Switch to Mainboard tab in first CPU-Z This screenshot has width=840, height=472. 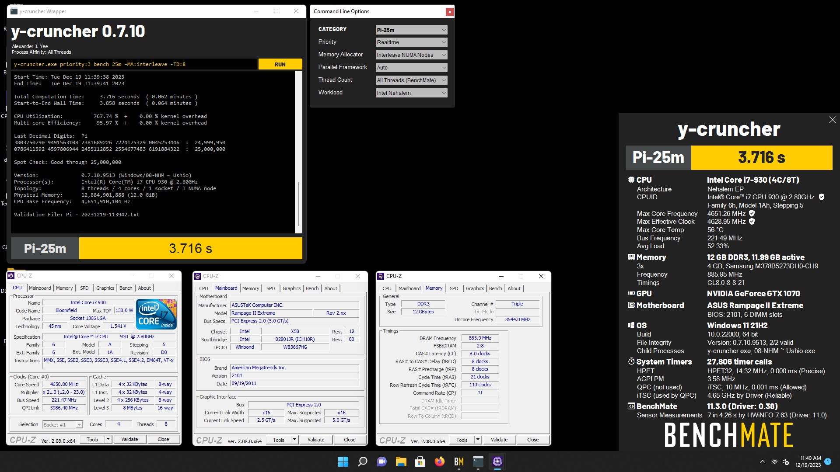pyautogui.click(x=40, y=288)
